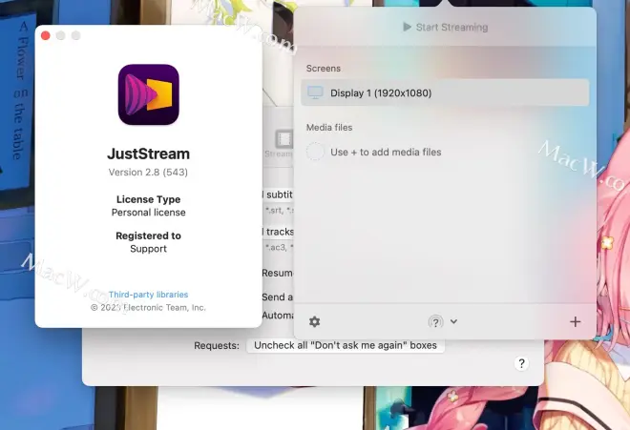
Task: Close the JustStream About window
Action: [x=45, y=35]
